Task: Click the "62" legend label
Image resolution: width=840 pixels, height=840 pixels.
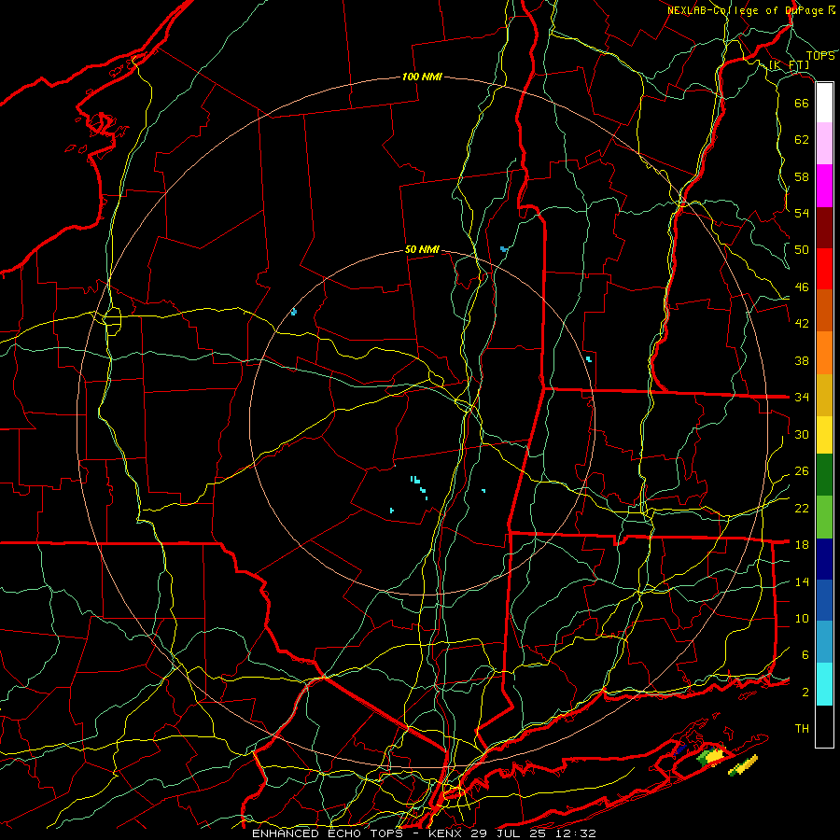Action: click(x=802, y=139)
